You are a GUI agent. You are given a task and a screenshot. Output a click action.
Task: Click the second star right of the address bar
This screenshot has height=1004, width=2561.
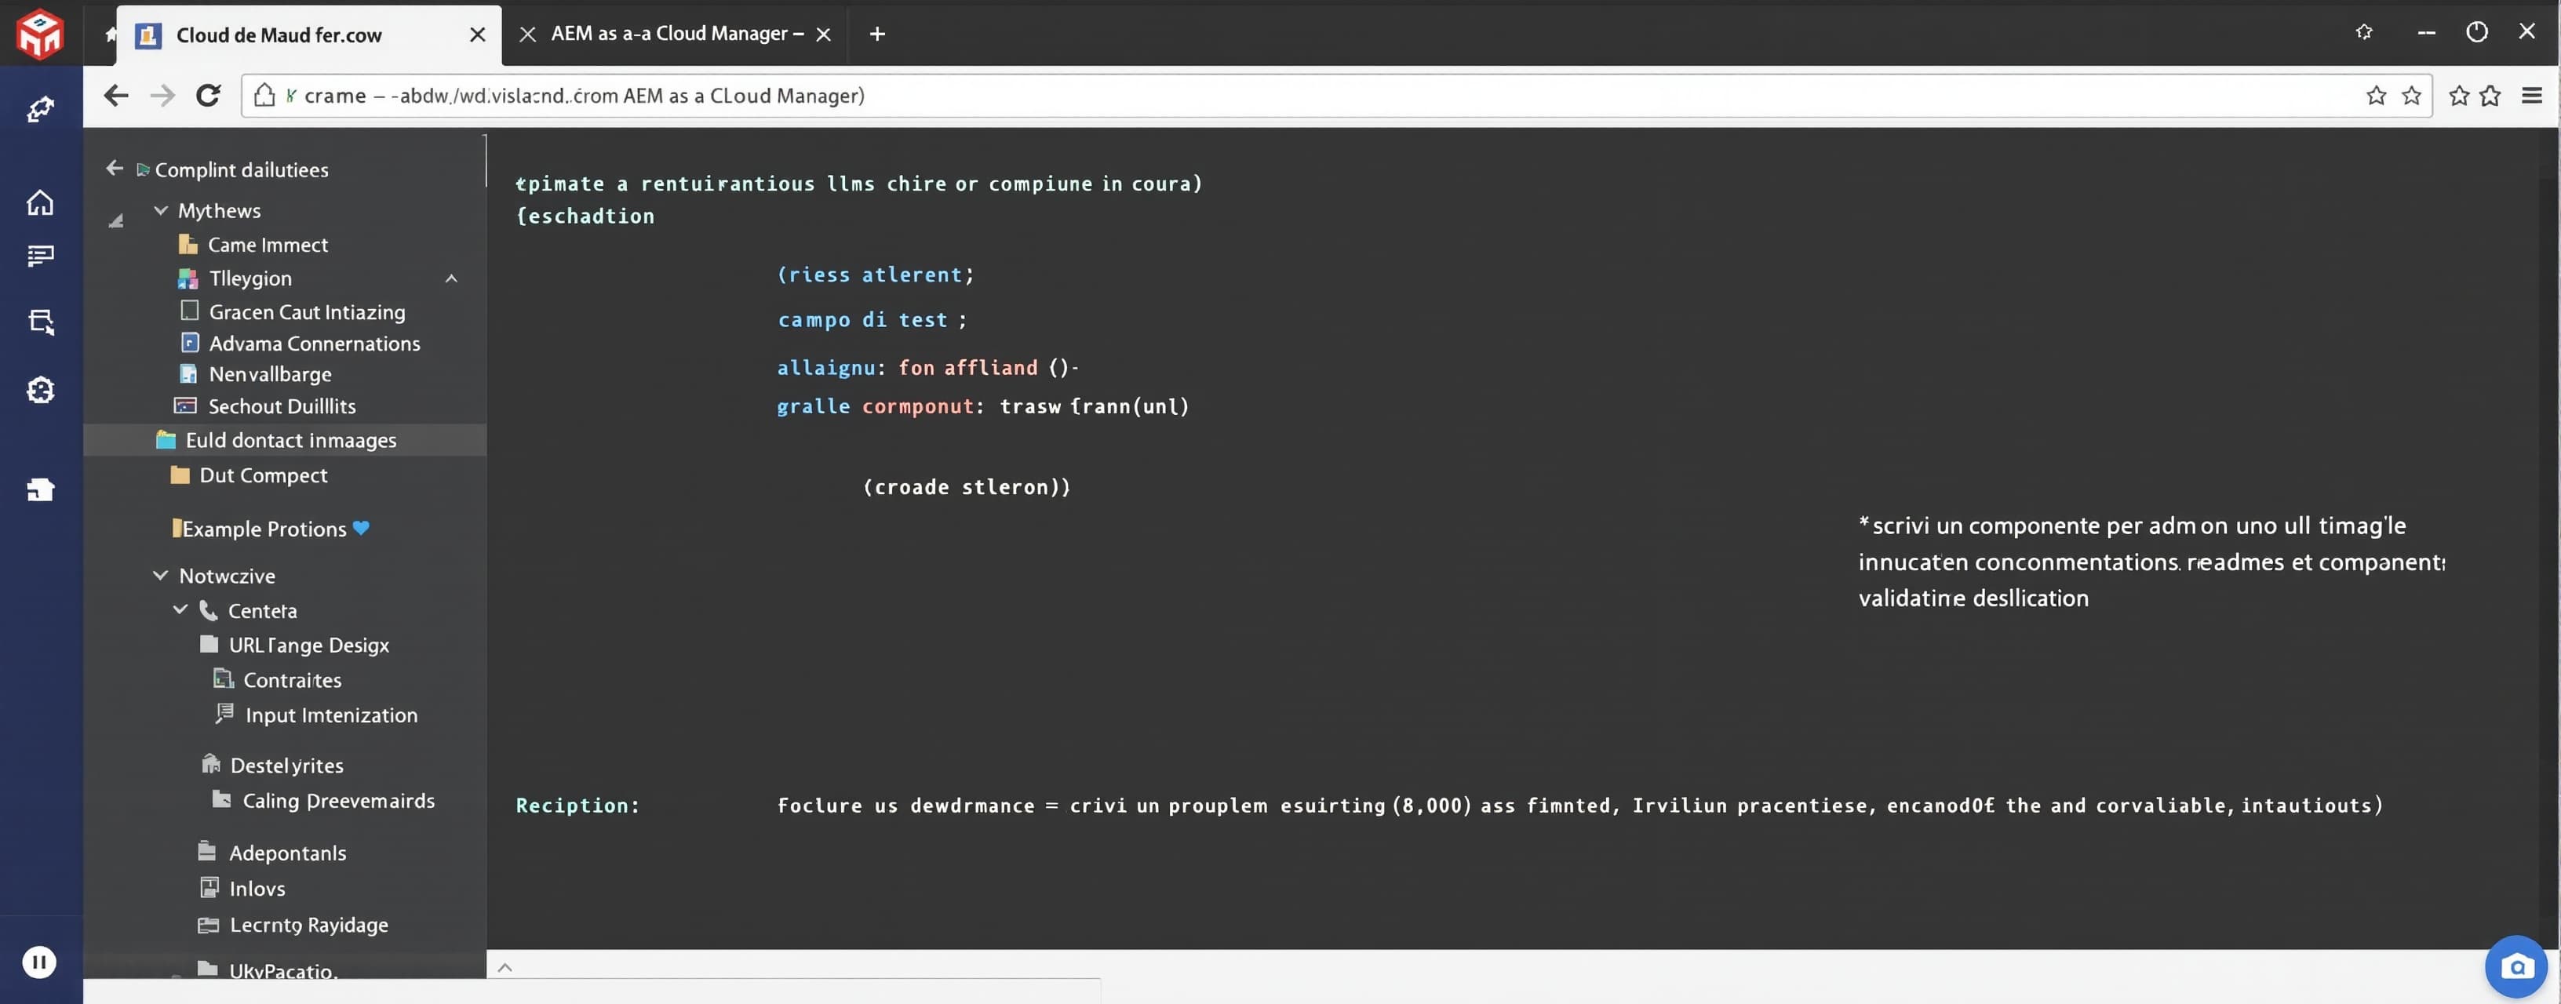click(x=2490, y=96)
